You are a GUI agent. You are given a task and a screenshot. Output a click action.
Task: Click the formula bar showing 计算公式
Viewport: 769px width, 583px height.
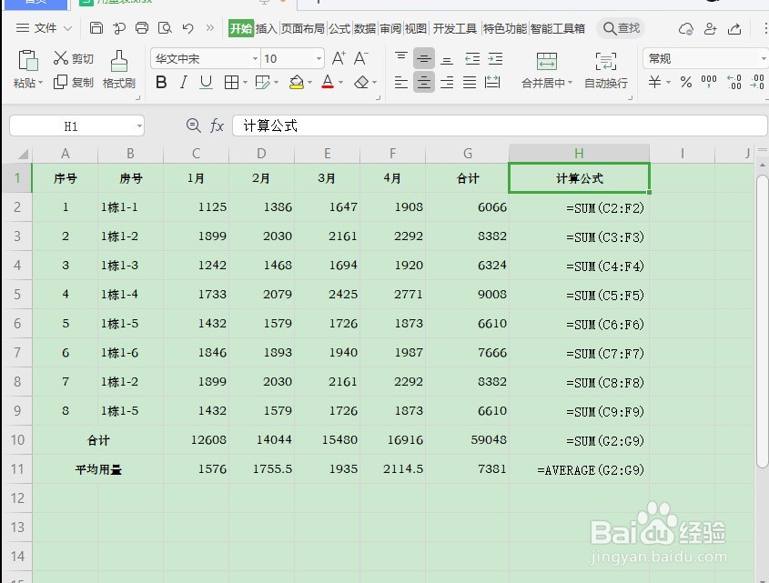tap(500, 126)
